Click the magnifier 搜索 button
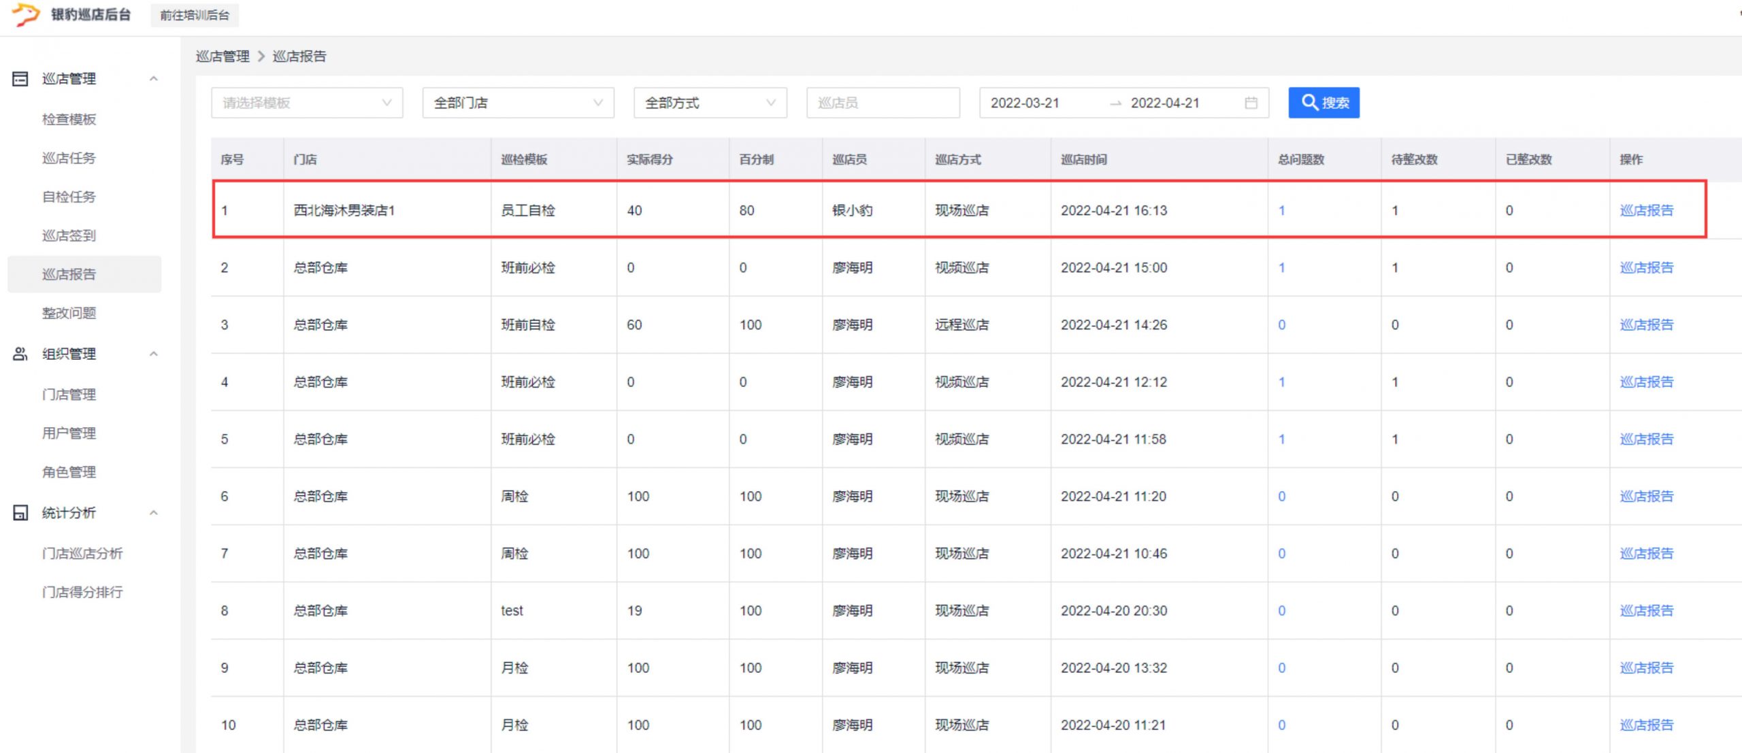This screenshot has height=753, width=1742. click(1324, 103)
